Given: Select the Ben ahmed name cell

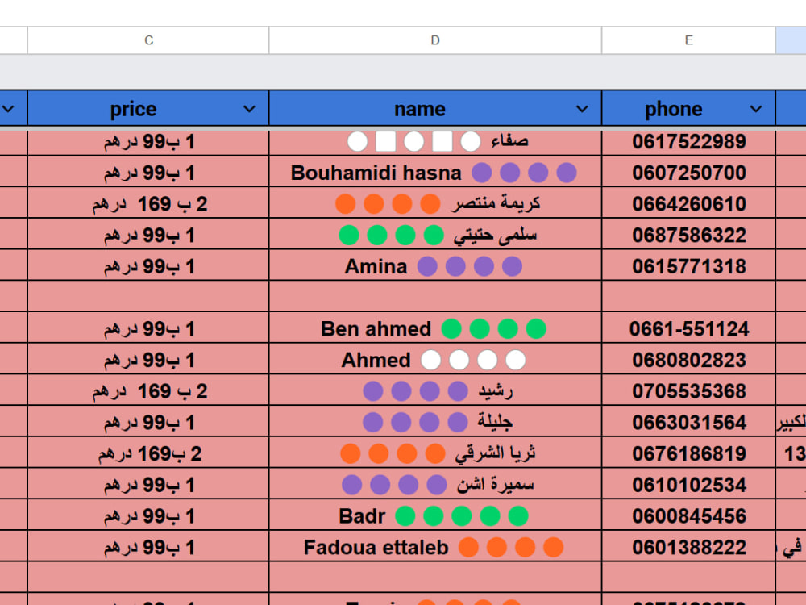Looking at the screenshot, I should [x=435, y=328].
